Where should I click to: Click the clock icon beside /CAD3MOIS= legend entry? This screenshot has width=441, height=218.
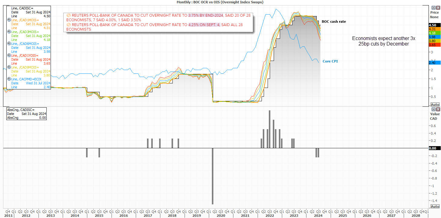point(8,32)
